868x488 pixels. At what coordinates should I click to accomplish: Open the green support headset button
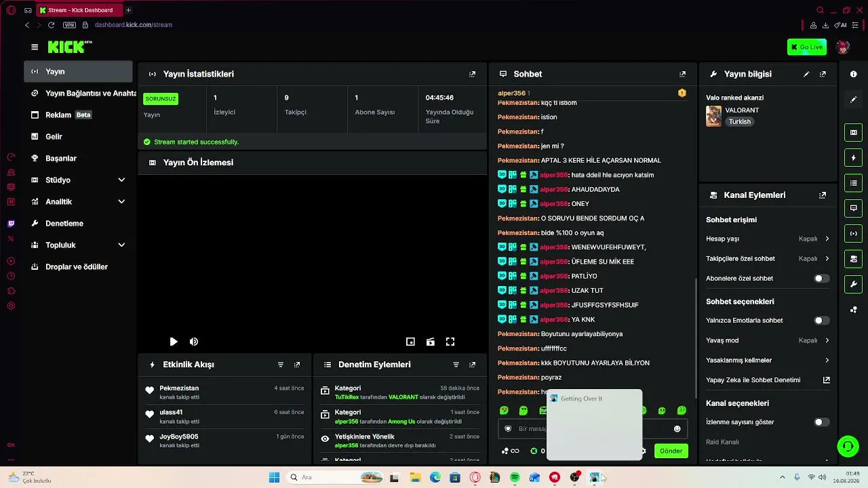[848, 447]
